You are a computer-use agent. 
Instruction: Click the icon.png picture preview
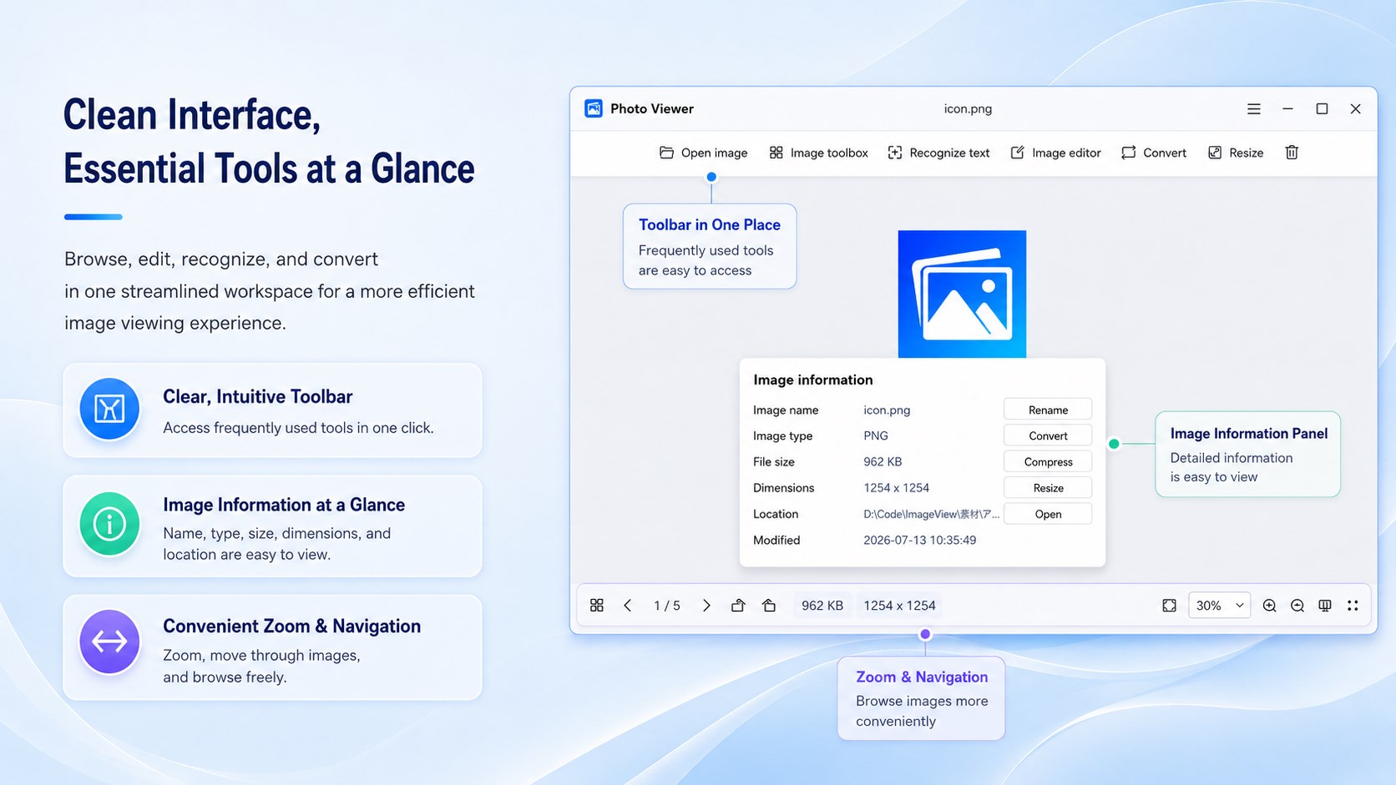click(x=962, y=294)
